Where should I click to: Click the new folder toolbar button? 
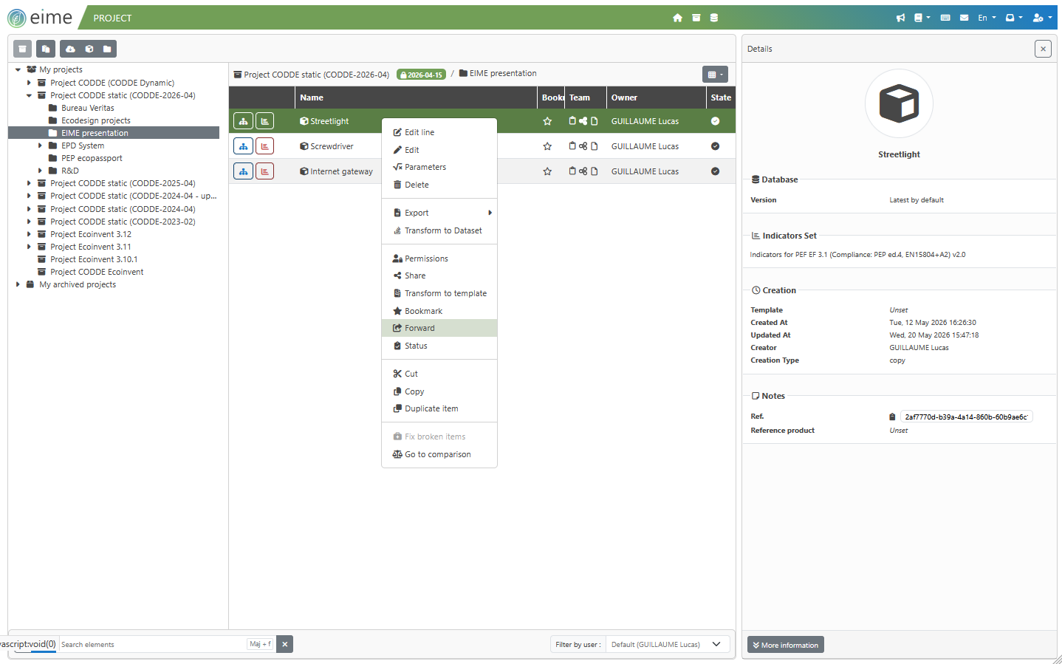[107, 49]
